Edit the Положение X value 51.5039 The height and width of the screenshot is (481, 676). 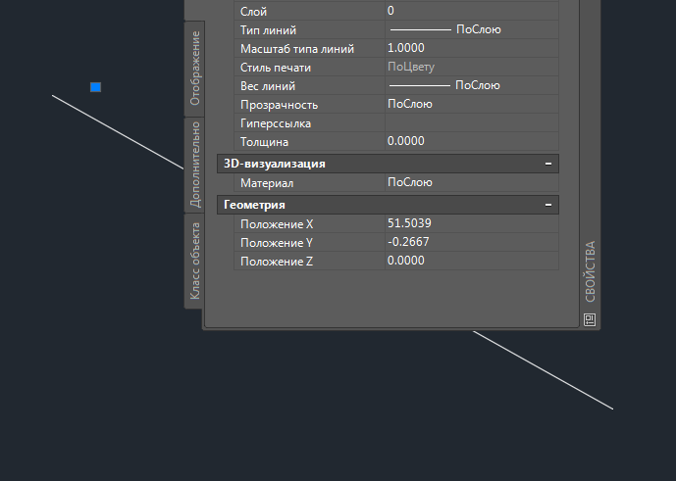coord(472,223)
